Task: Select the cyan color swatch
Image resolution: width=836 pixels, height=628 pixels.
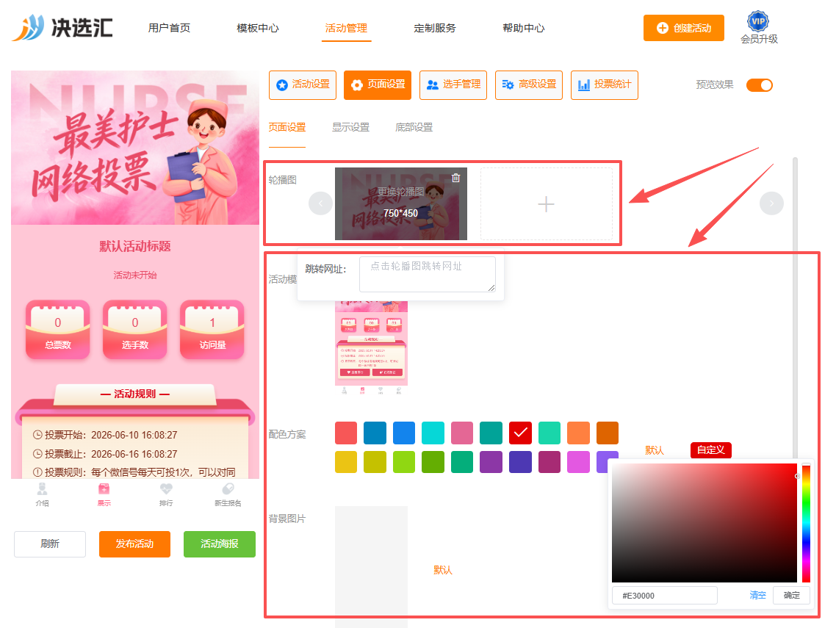Action: point(433,433)
